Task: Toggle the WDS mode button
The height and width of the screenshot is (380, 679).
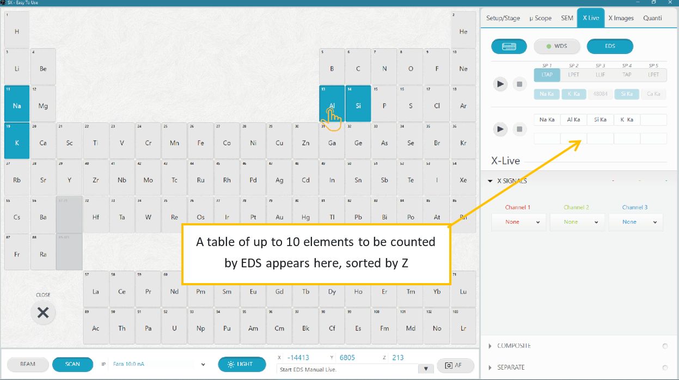Action: (556, 46)
